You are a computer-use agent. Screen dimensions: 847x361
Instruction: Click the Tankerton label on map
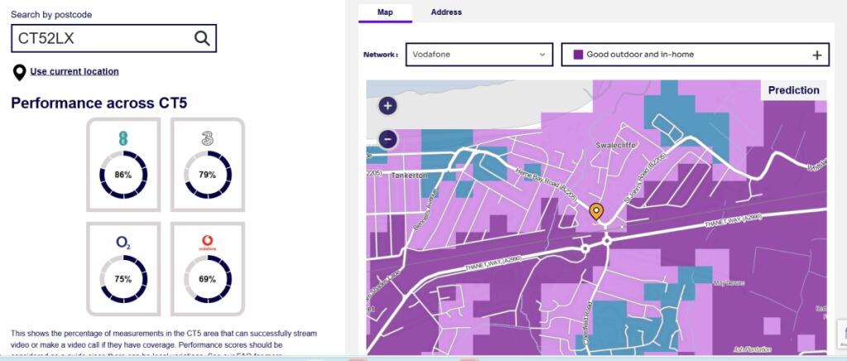[409, 176]
